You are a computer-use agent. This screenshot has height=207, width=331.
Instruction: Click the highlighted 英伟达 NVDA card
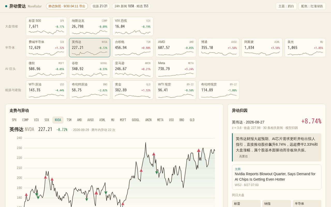coord(89,48)
